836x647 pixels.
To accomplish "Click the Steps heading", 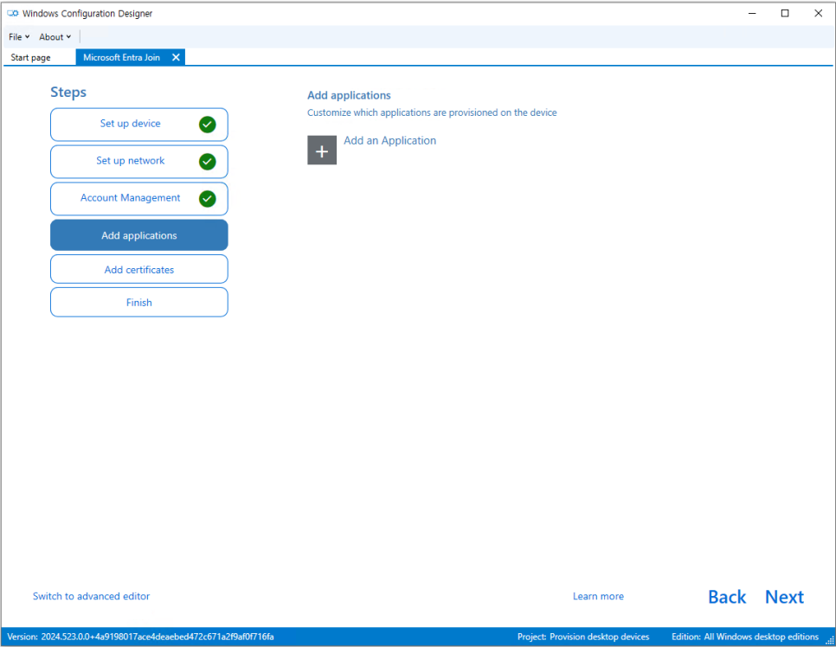I will [x=68, y=93].
